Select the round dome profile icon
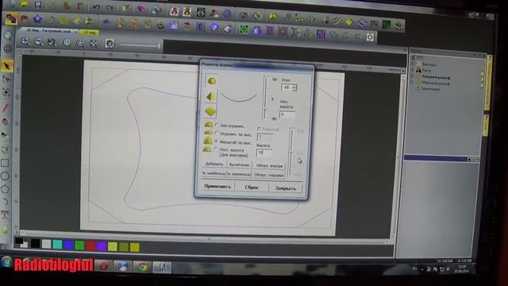This screenshot has height=286, width=508. point(211,80)
